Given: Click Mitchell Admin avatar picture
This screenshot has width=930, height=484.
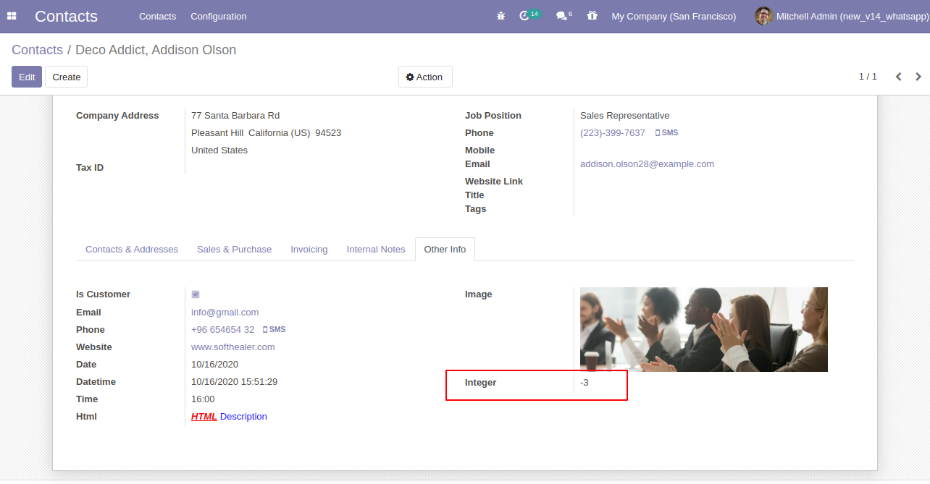Looking at the screenshot, I should (763, 16).
